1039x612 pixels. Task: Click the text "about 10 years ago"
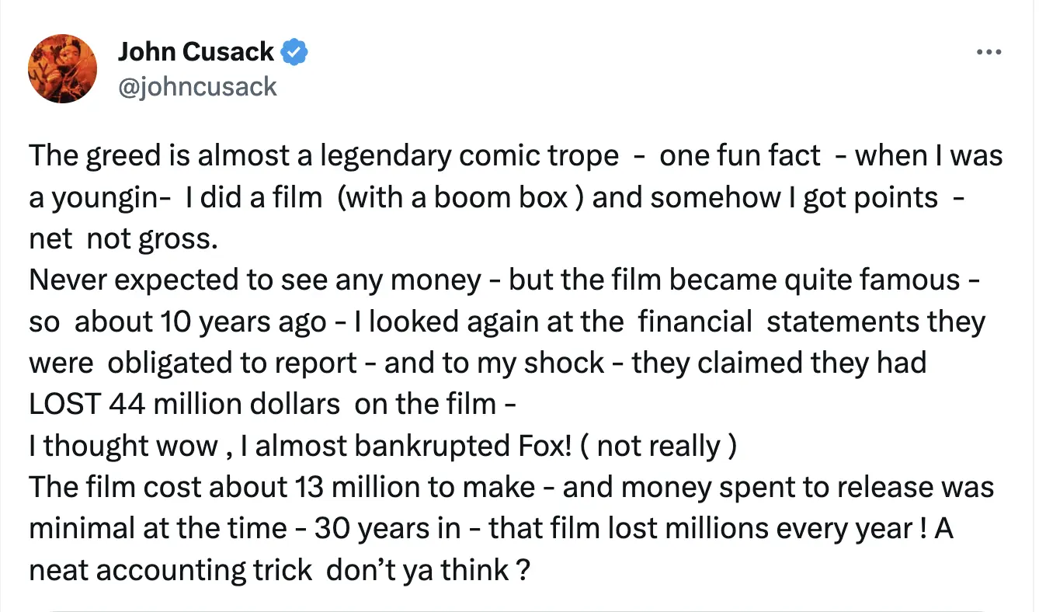coord(200,322)
